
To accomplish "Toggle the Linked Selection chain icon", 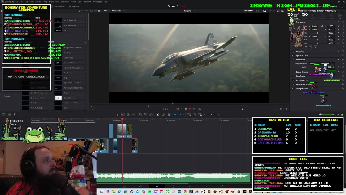I will point(164,115).
